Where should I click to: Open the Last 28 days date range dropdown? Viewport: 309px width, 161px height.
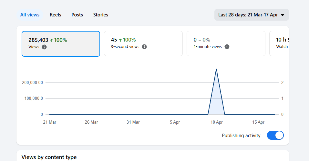(x=251, y=15)
